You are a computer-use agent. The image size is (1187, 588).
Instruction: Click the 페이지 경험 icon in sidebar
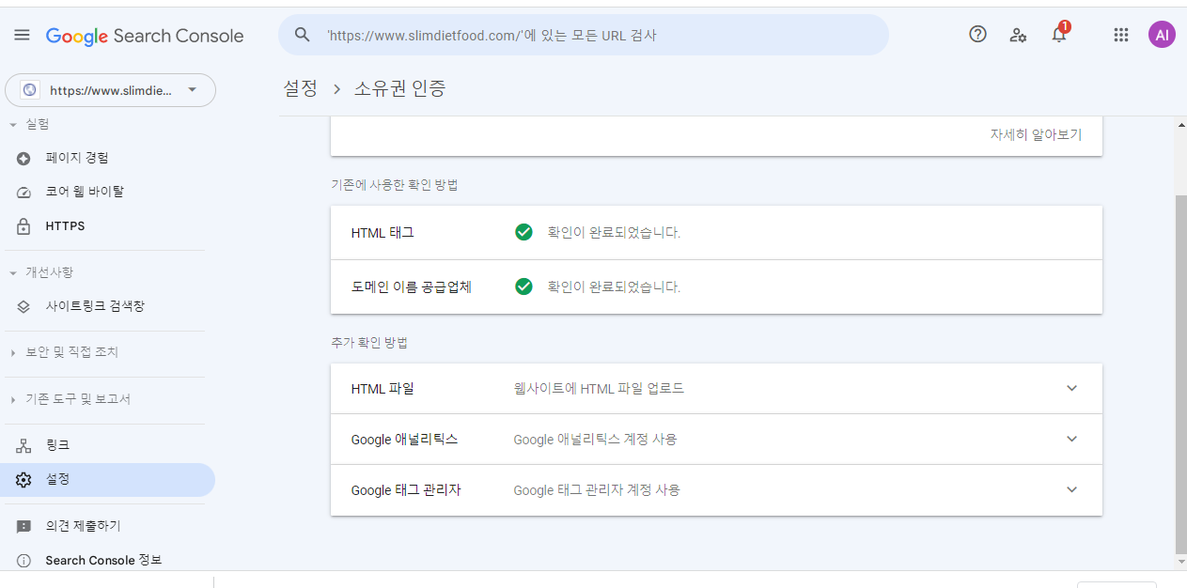click(x=24, y=158)
